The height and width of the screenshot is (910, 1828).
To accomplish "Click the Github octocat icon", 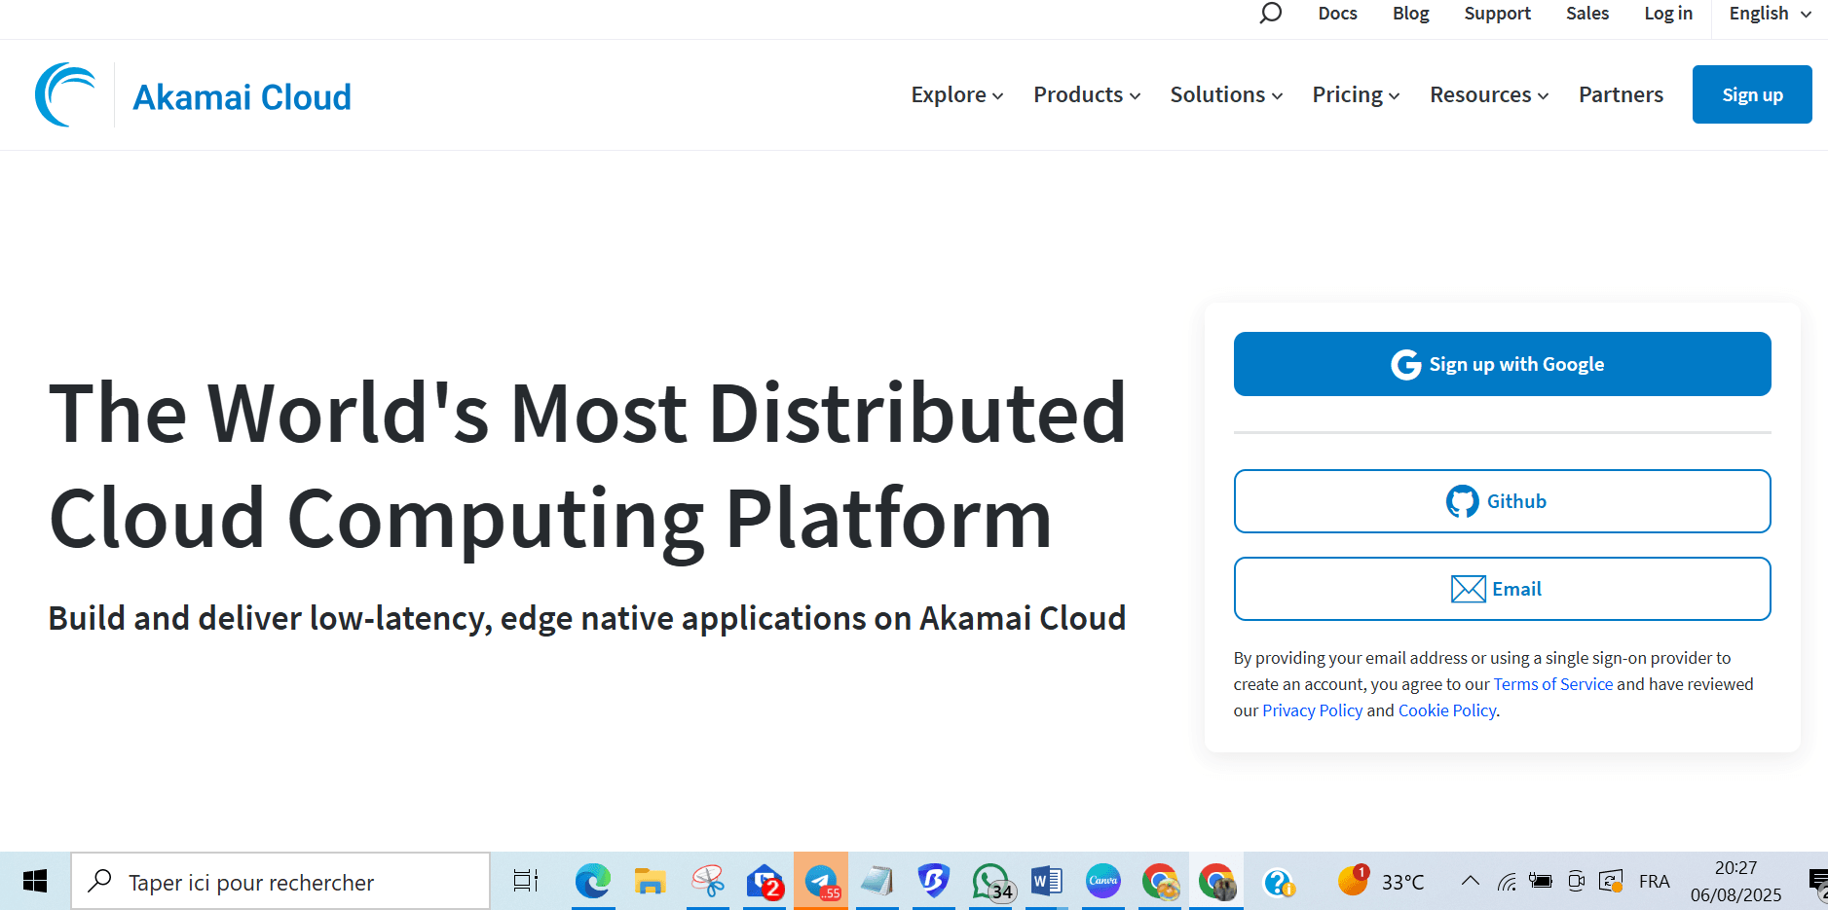I will click(x=1462, y=501).
